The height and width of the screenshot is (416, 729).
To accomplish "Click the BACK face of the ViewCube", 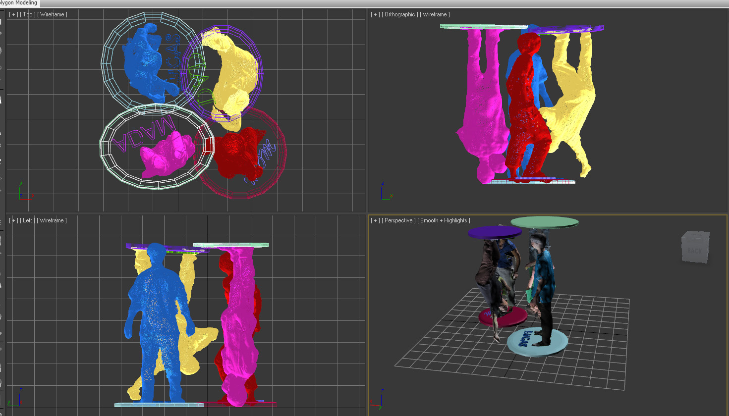I will tap(694, 250).
